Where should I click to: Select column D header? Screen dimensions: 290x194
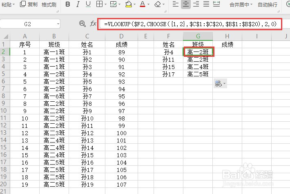121,36
